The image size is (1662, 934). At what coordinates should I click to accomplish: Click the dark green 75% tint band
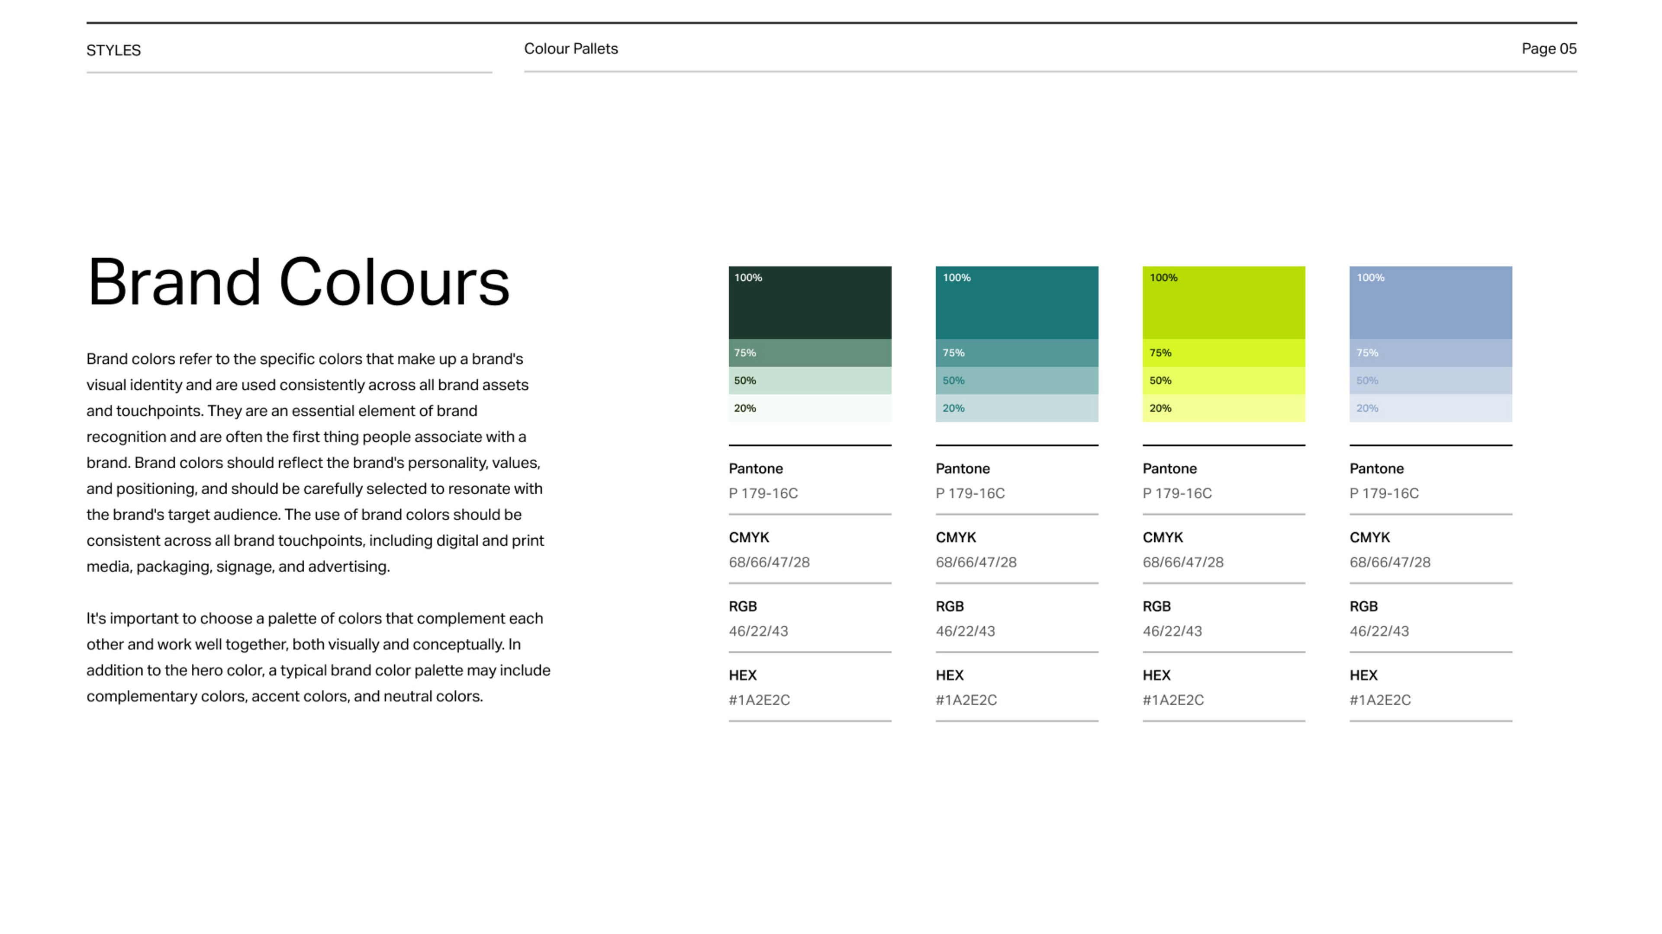[x=810, y=352]
